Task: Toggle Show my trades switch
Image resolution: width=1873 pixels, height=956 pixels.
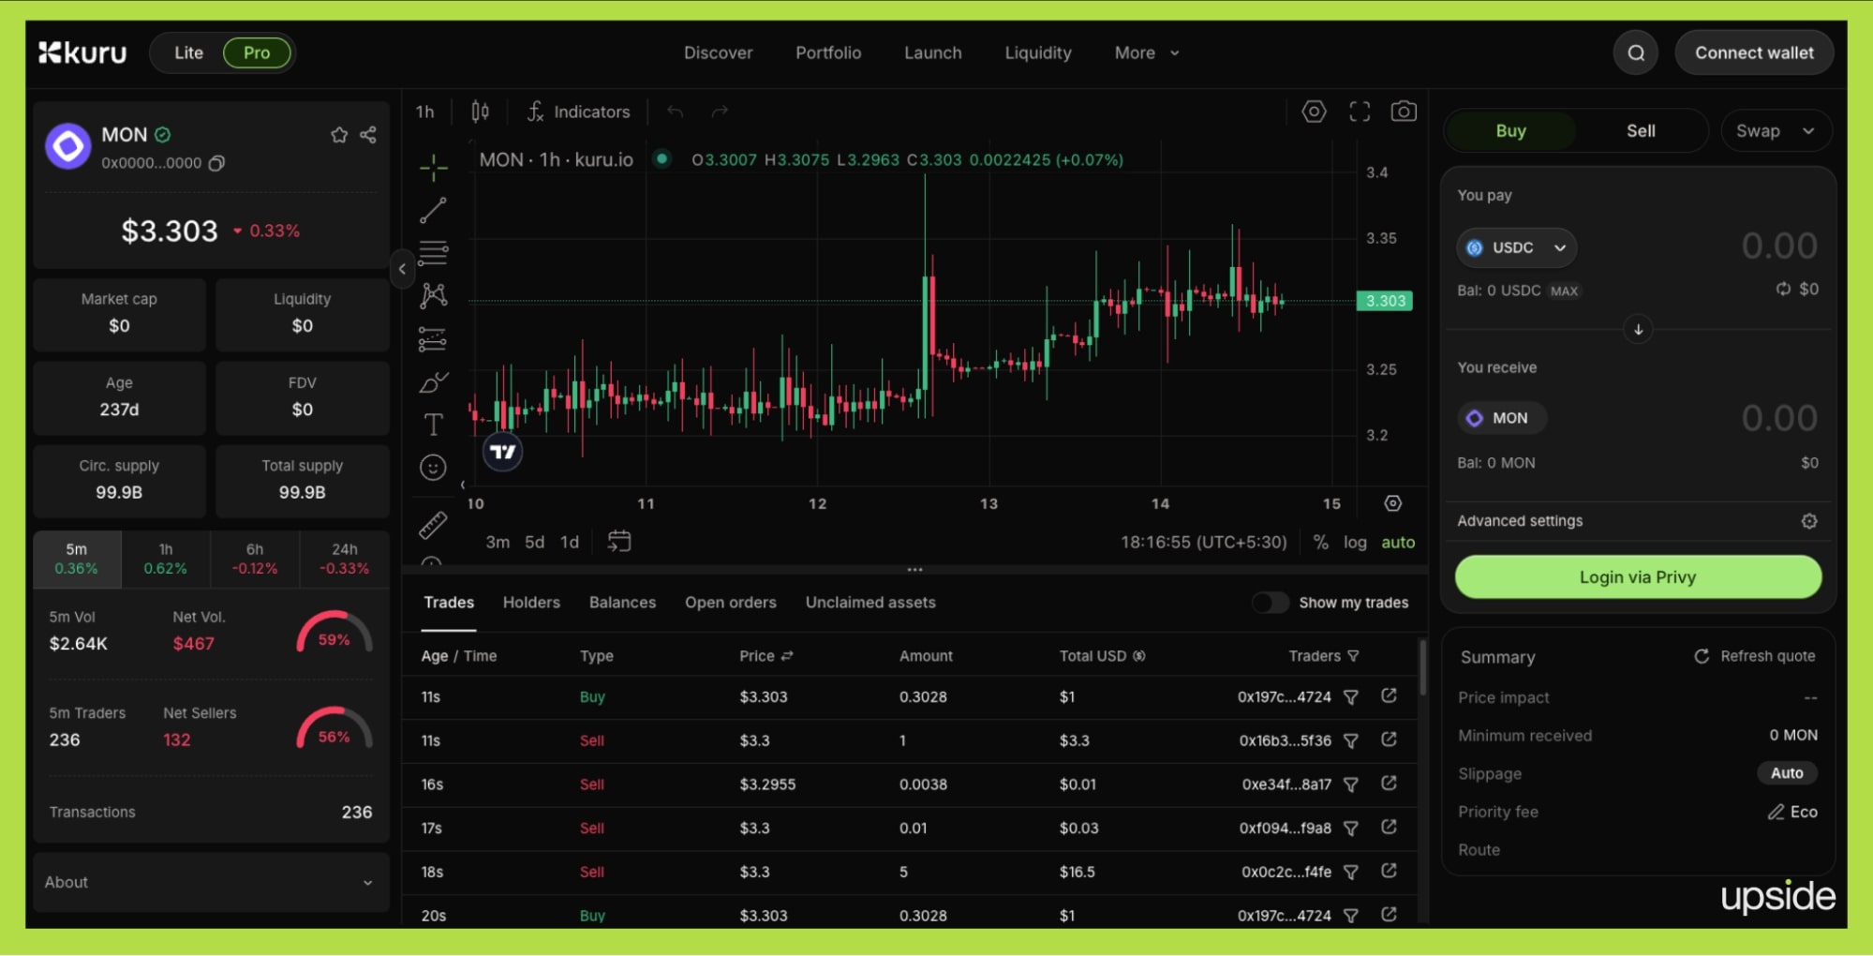Action: tap(1271, 603)
